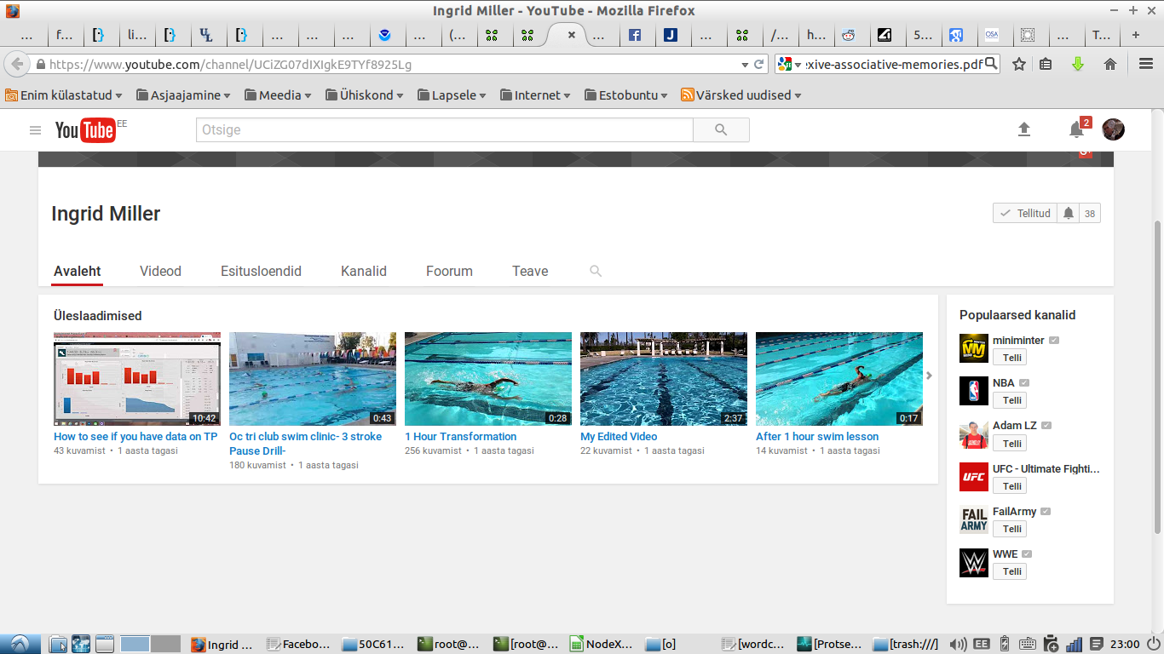
Task: Show next uploads with the right chevron
Action: (929, 376)
